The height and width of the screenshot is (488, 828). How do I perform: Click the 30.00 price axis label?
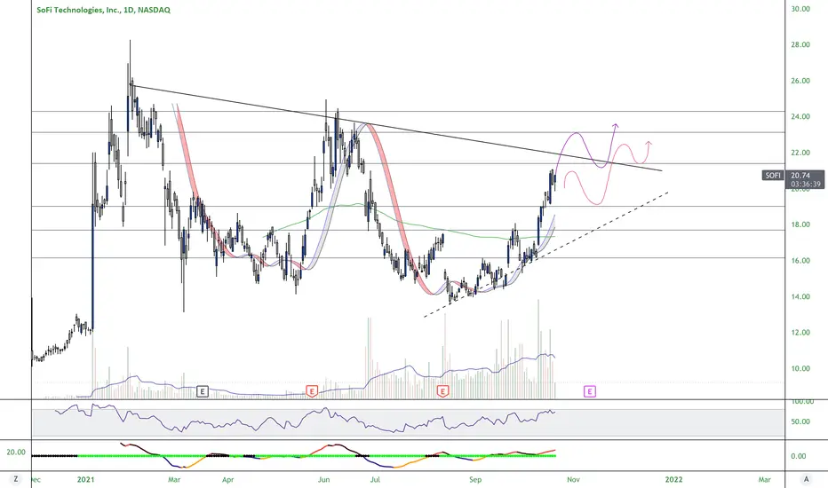point(800,9)
